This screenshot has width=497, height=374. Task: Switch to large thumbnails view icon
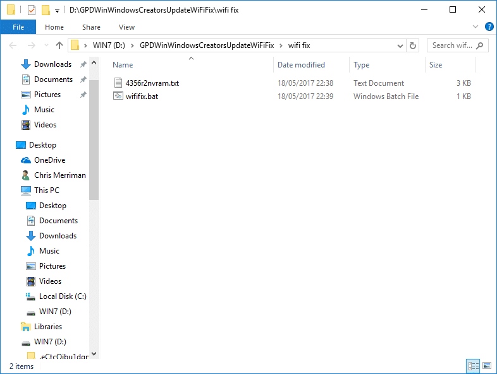487,366
